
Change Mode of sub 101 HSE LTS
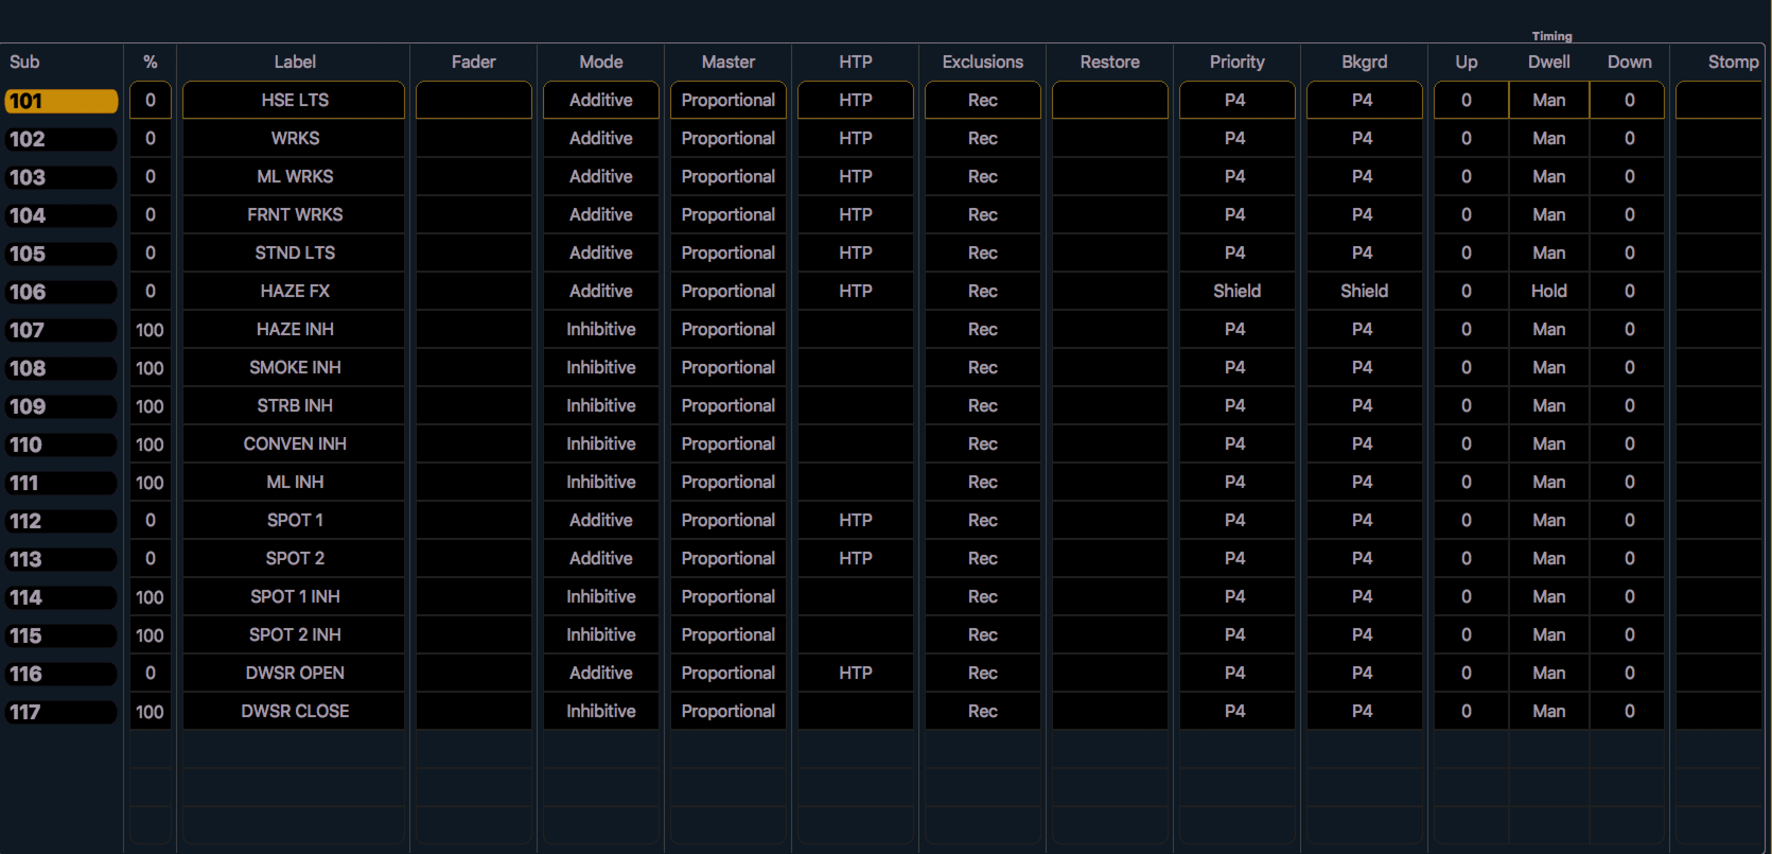(601, 100)
